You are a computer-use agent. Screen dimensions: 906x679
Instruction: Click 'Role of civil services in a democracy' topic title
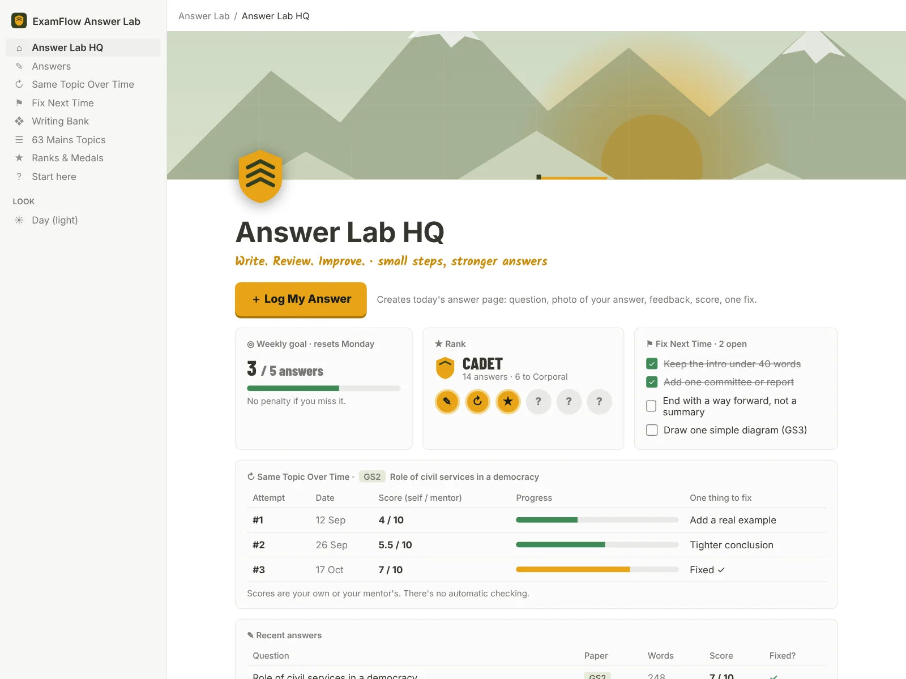click(464, 477)
